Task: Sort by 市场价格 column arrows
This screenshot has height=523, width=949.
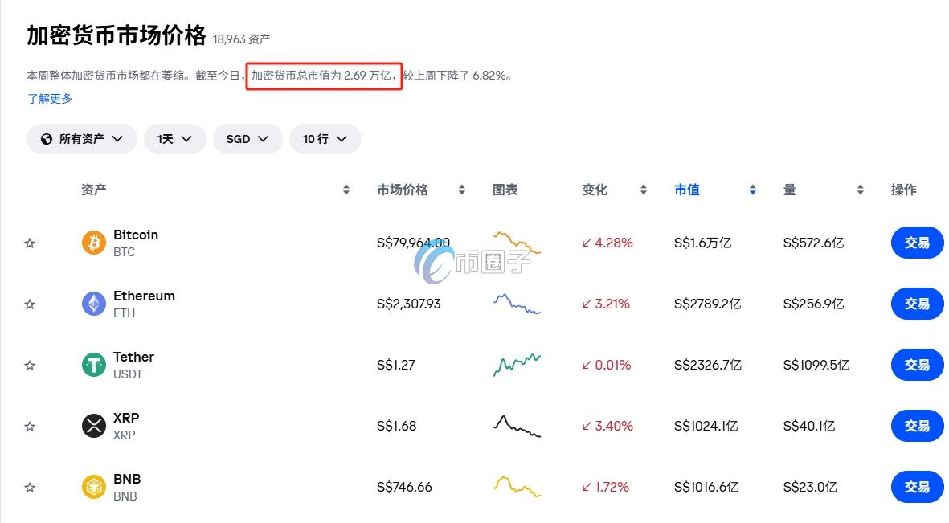Action: [462, 190]
